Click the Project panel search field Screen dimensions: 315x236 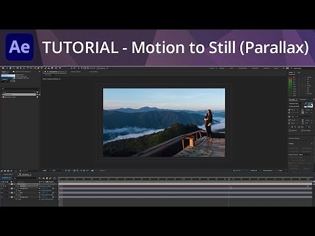point(20,88)
